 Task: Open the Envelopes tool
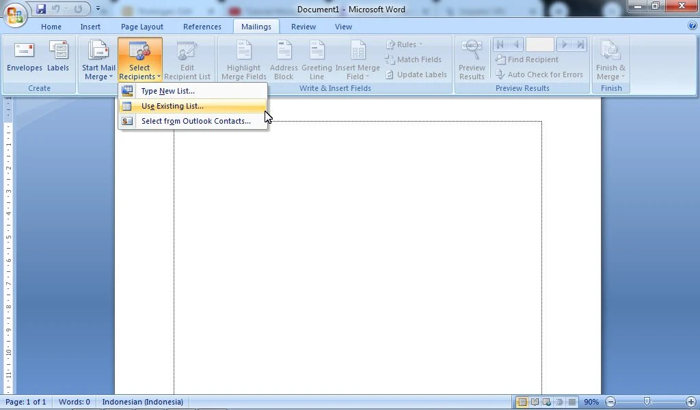pyautogui.click(x=25, y=57)
